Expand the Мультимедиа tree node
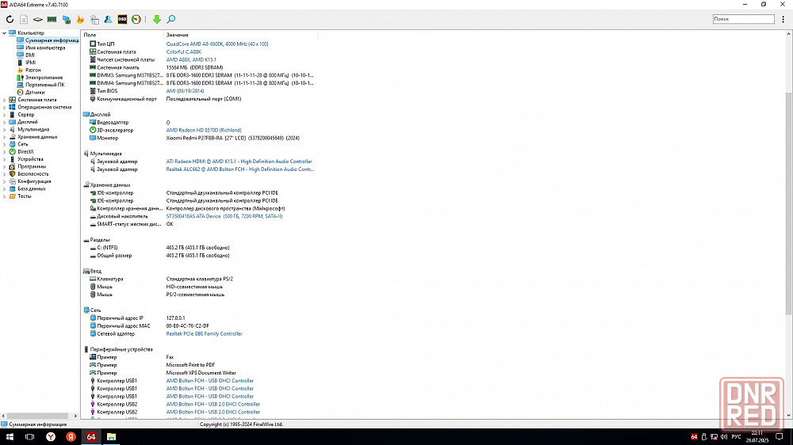The width and height of the screenshot is (793, 445). [x=5, y=129]
